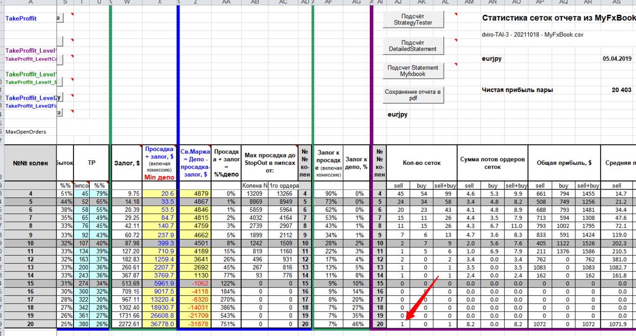636x336 pixels.
Task: Select the cell with value 13266
Action: 283,194
